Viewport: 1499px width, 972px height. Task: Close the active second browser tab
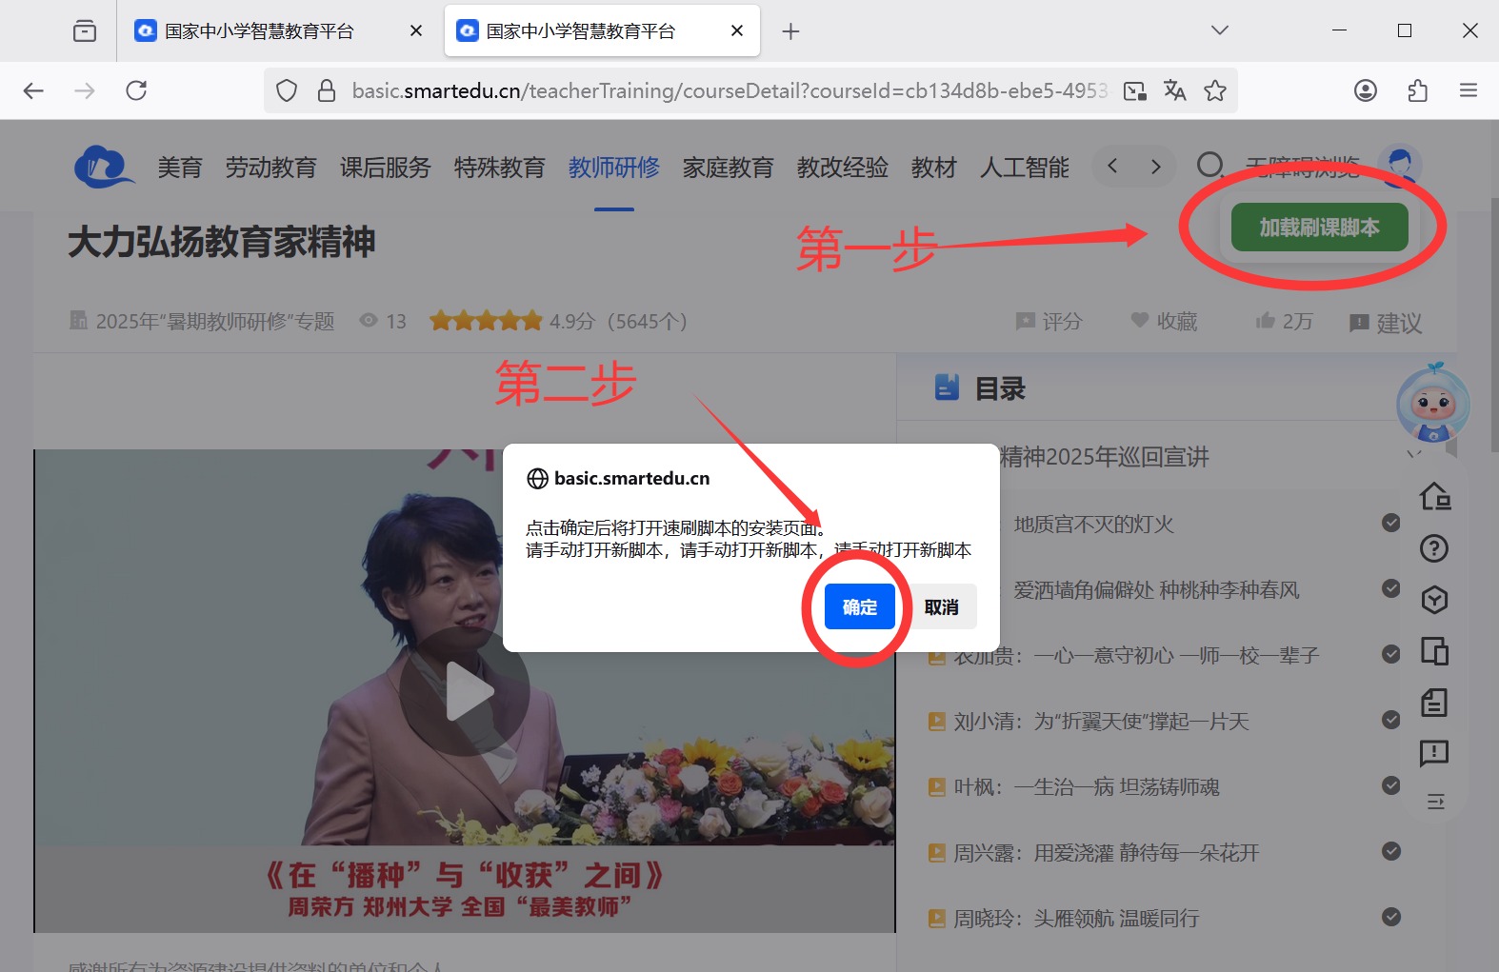tap(737, 31)
